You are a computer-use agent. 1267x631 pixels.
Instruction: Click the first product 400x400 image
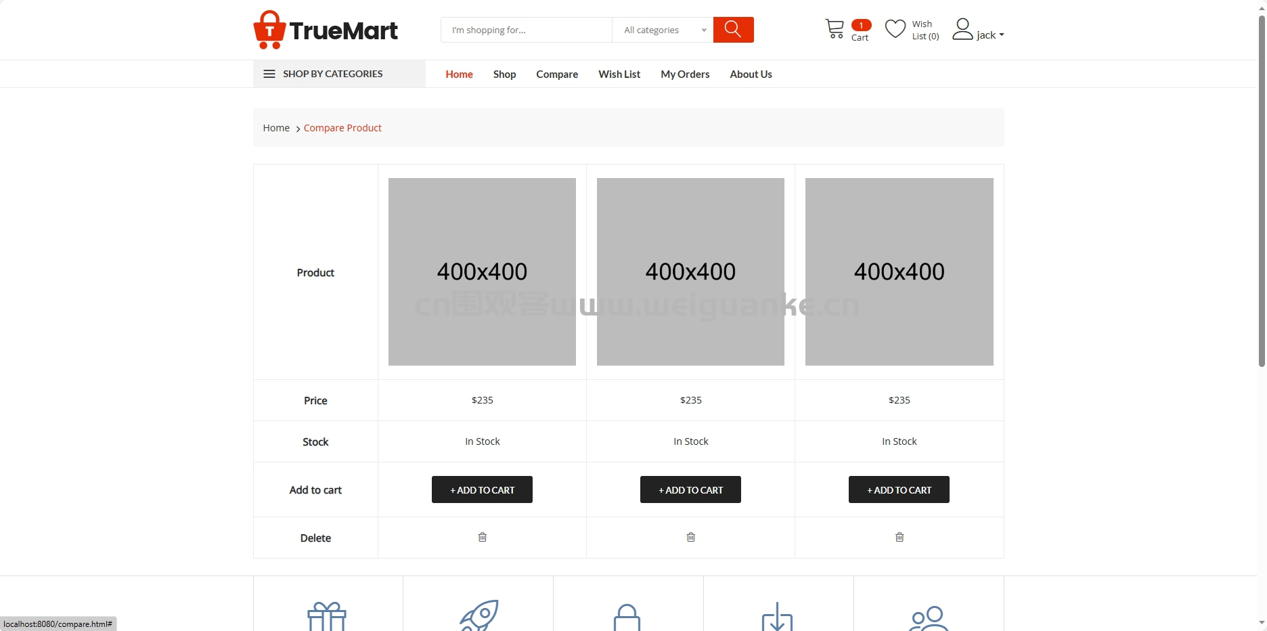coord(482,271)
